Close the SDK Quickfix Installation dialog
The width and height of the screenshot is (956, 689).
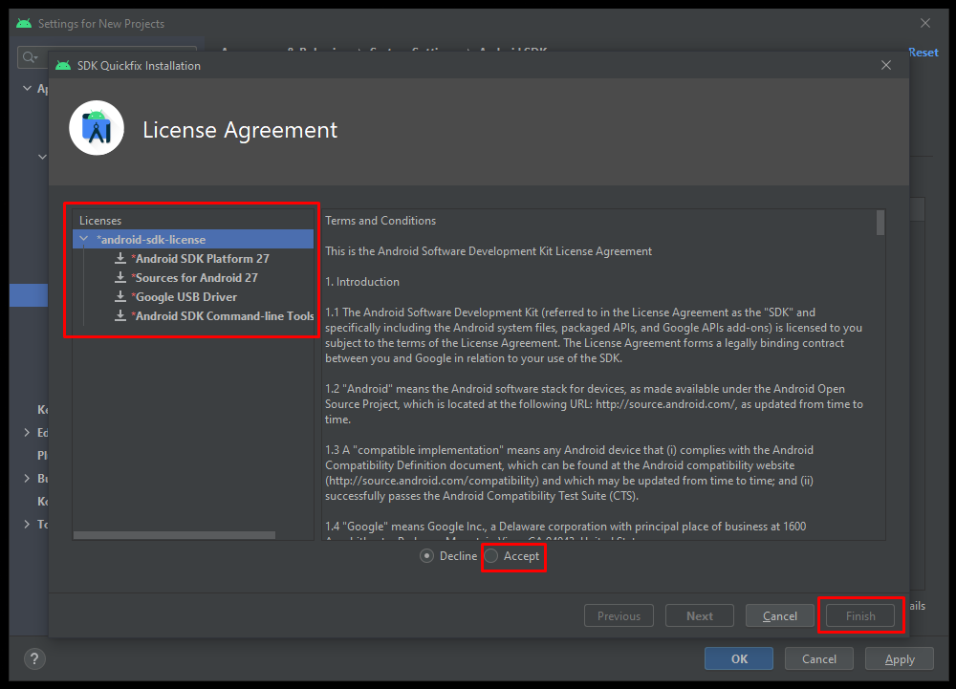point(886,65)
